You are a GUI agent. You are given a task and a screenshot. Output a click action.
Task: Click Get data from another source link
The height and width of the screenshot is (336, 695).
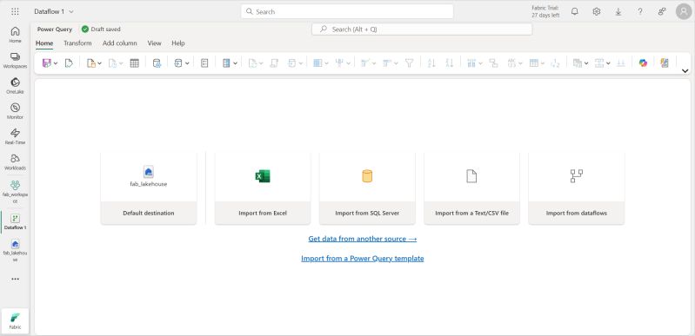pyautogui.click(x=362, y=239)
